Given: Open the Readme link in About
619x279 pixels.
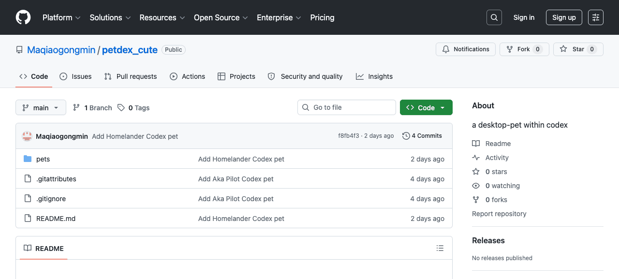Looking at the screenshot, I should pos(491,144).
